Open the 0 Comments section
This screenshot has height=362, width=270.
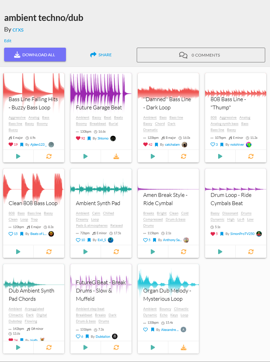tap(201, 55)
